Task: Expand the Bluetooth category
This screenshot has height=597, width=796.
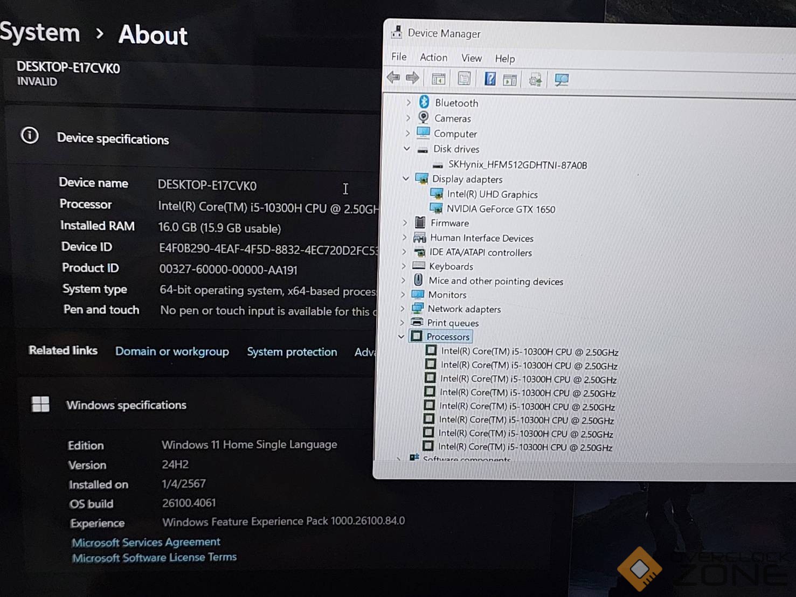Action: pos(409,102)
